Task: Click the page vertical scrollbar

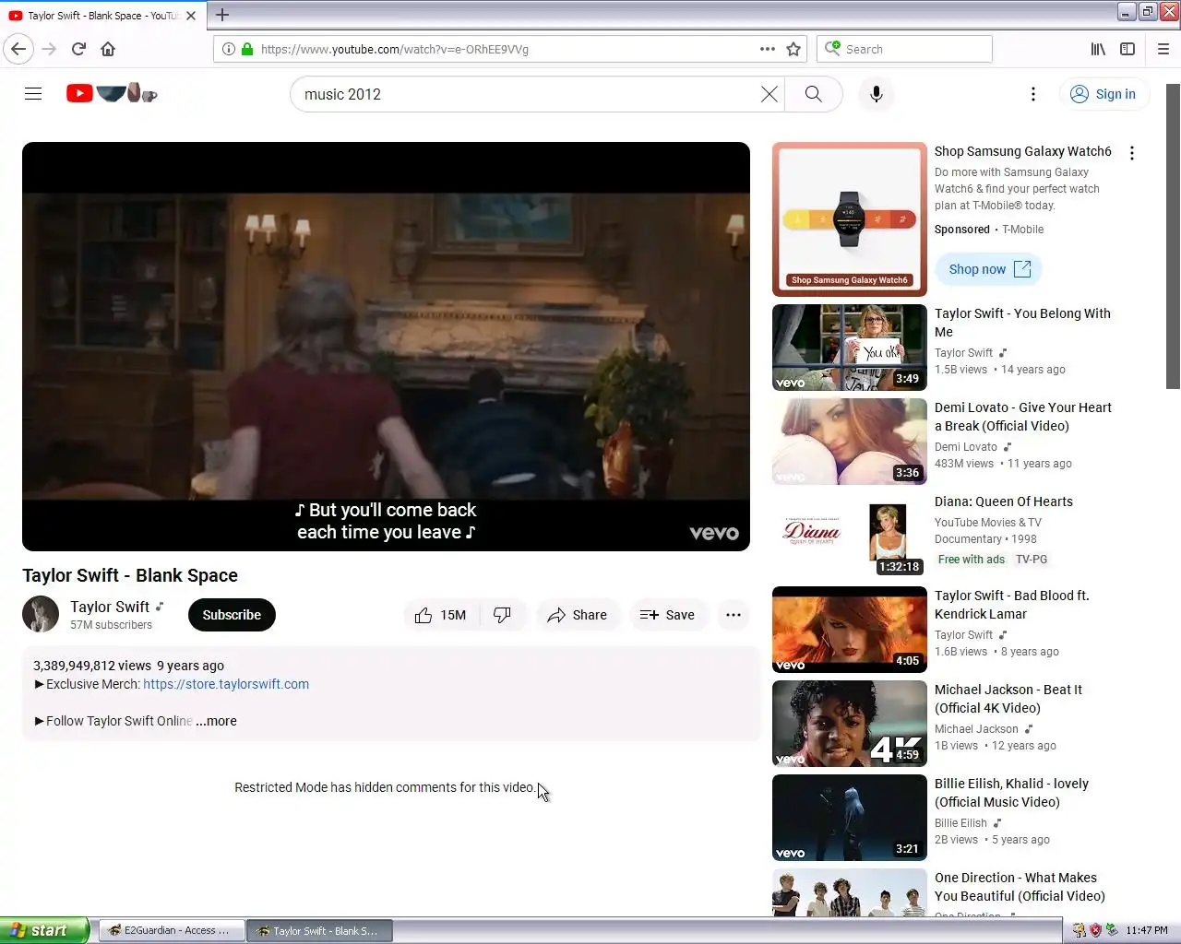Action: click(1173, 236)
